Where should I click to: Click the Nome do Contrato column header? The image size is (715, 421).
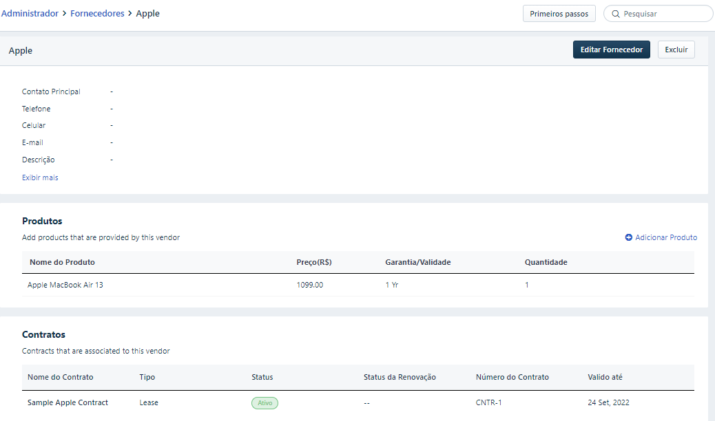coord(60,377)
